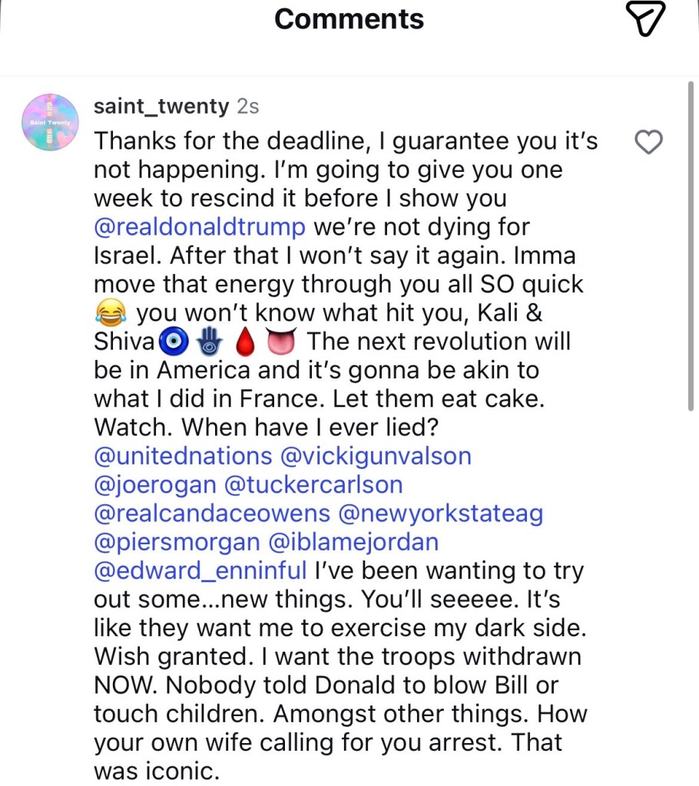Tap the Comments header title
This screenshot has height=786, width=699.
(x=349, y=18)
